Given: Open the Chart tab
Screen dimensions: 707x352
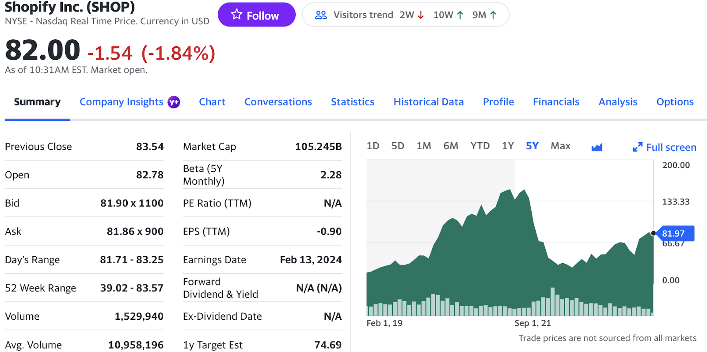Looking at the screenshot, I should click(x=212, y=102).
